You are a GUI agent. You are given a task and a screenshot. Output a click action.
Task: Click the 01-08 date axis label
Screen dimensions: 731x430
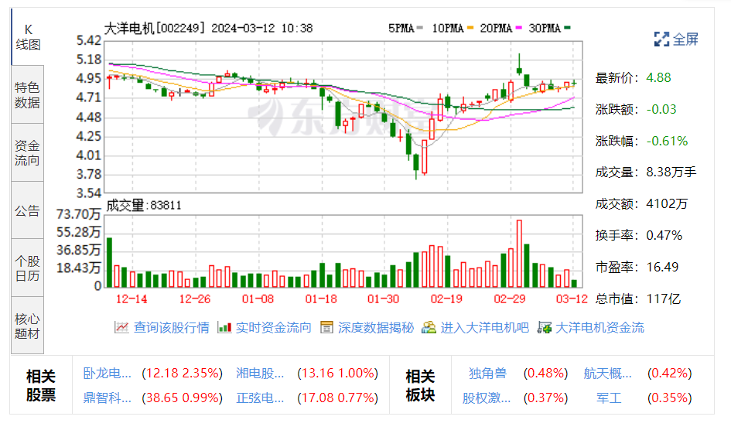pos(258,299)
